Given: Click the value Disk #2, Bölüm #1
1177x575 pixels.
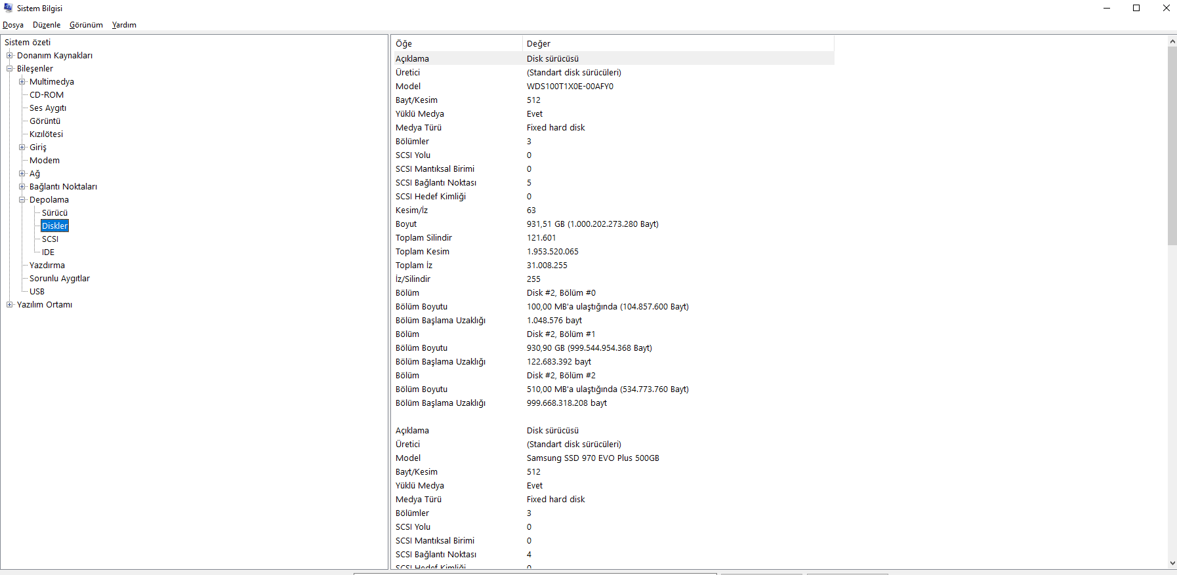Looking at the screenshot, I should point(561,334).
